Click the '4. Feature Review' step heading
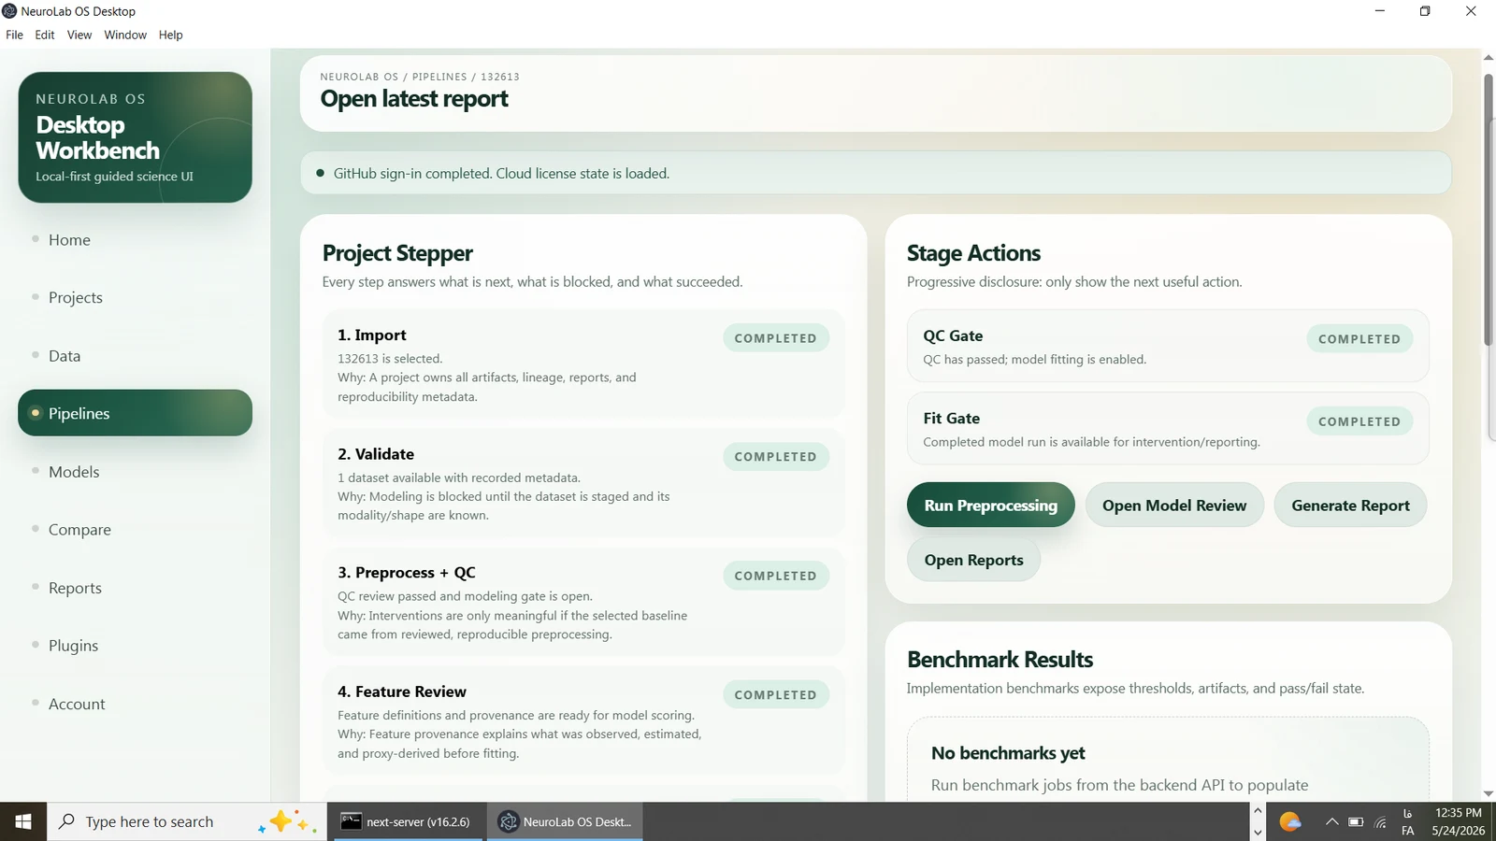The width and height of the screenshot is (1496, 841). tap(402, 691)
